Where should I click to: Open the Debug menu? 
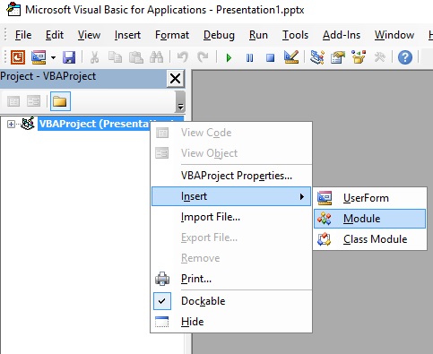tap(219, 35)
